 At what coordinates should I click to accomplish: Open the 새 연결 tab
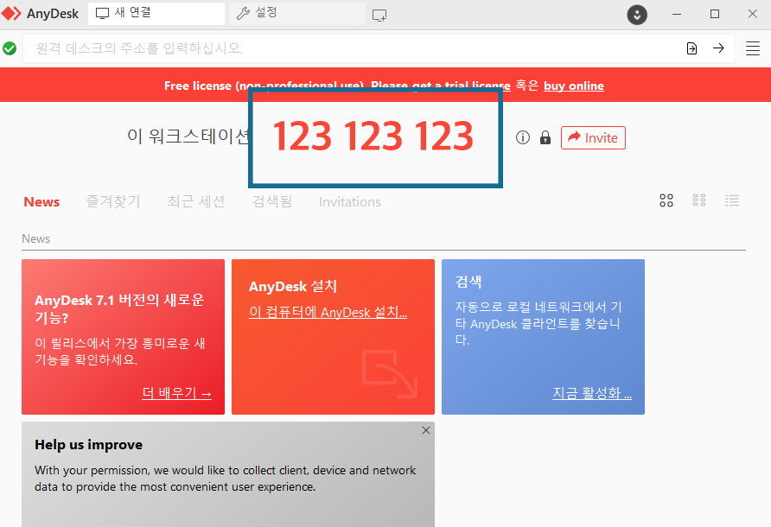click(156, 13)
